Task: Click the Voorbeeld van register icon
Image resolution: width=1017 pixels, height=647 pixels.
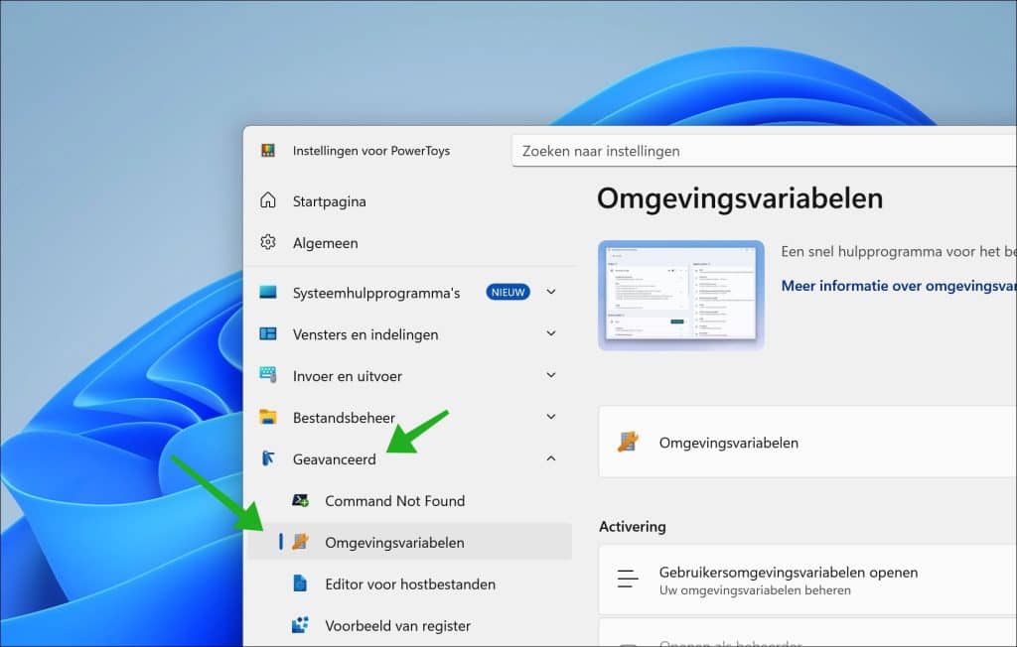Action: tap(300, 625)
